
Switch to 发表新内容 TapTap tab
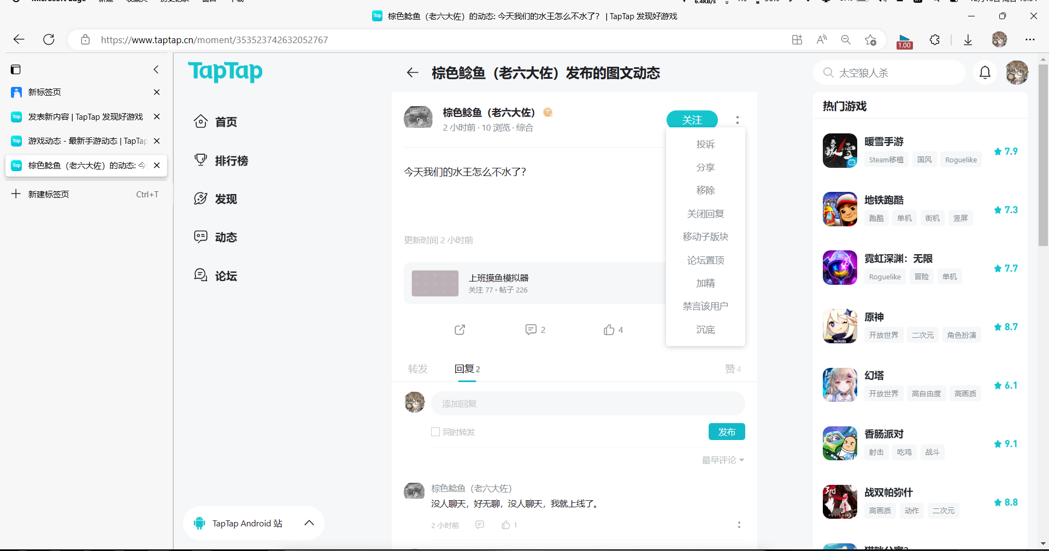point(86,116)
